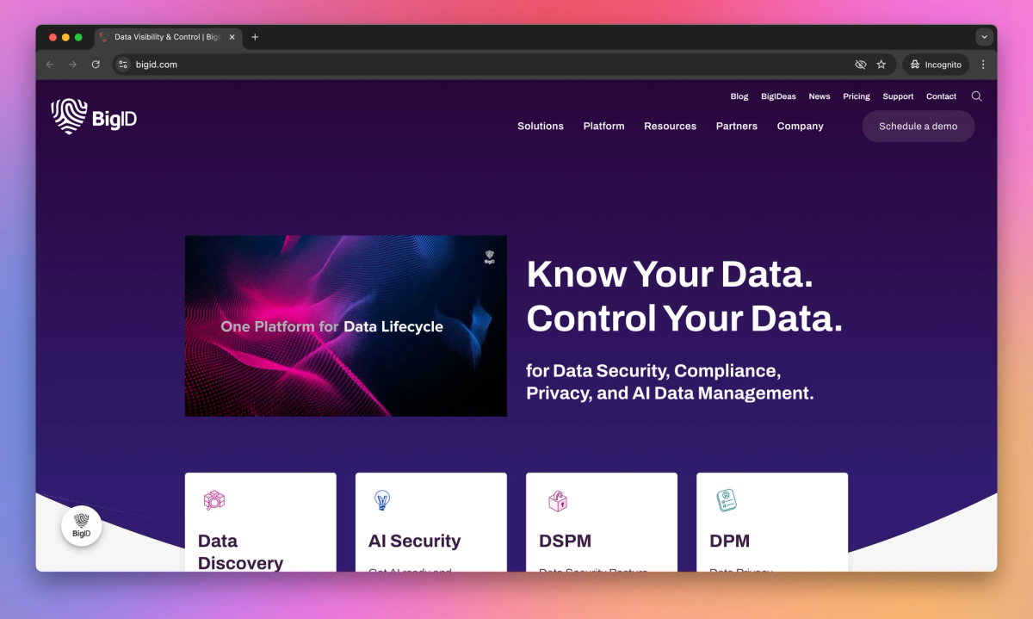Open the Blog link
The height and width of the screenshot is (619, 1033).
(739, 96)
